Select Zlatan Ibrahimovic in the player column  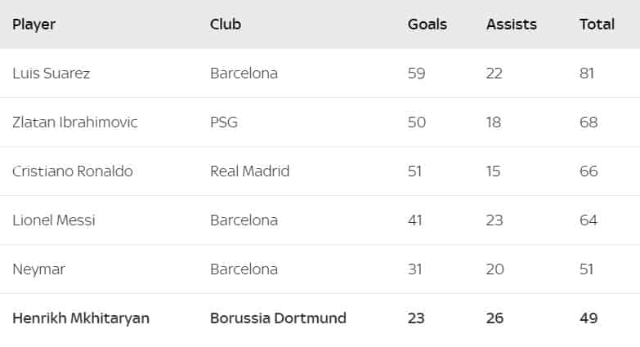click(75, 122)
